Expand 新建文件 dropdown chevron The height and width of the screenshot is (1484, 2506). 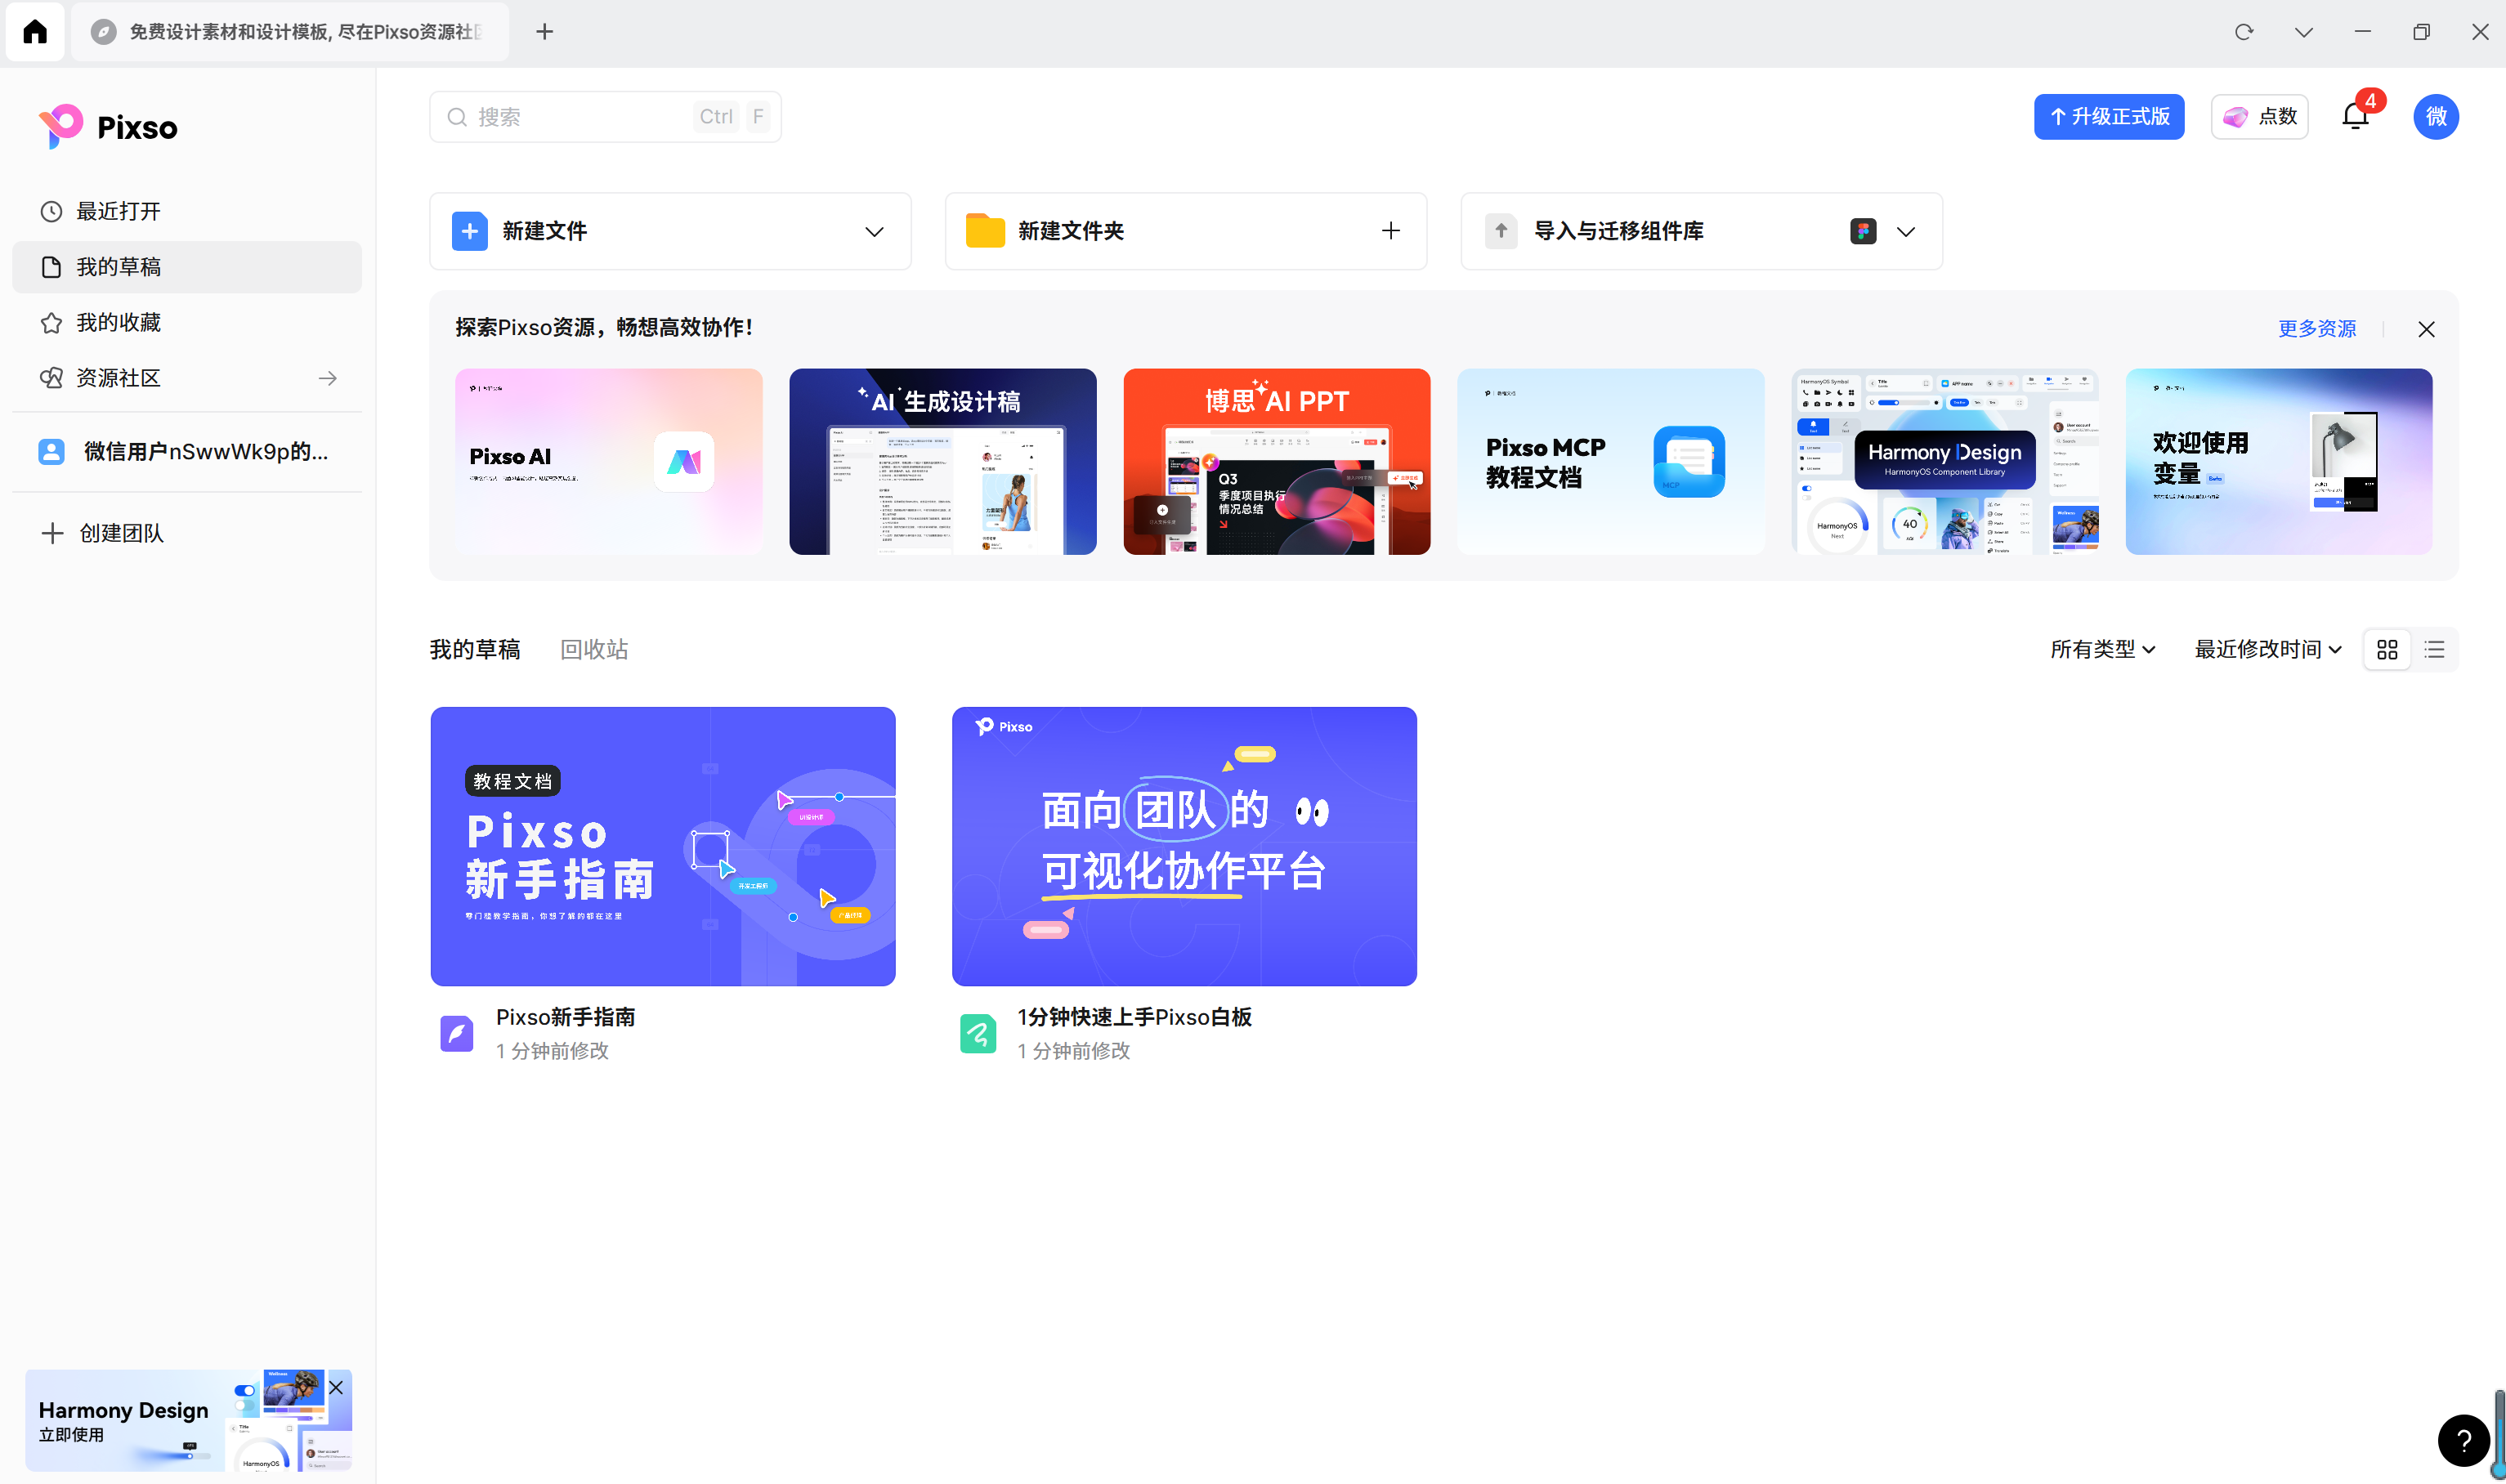874,231
